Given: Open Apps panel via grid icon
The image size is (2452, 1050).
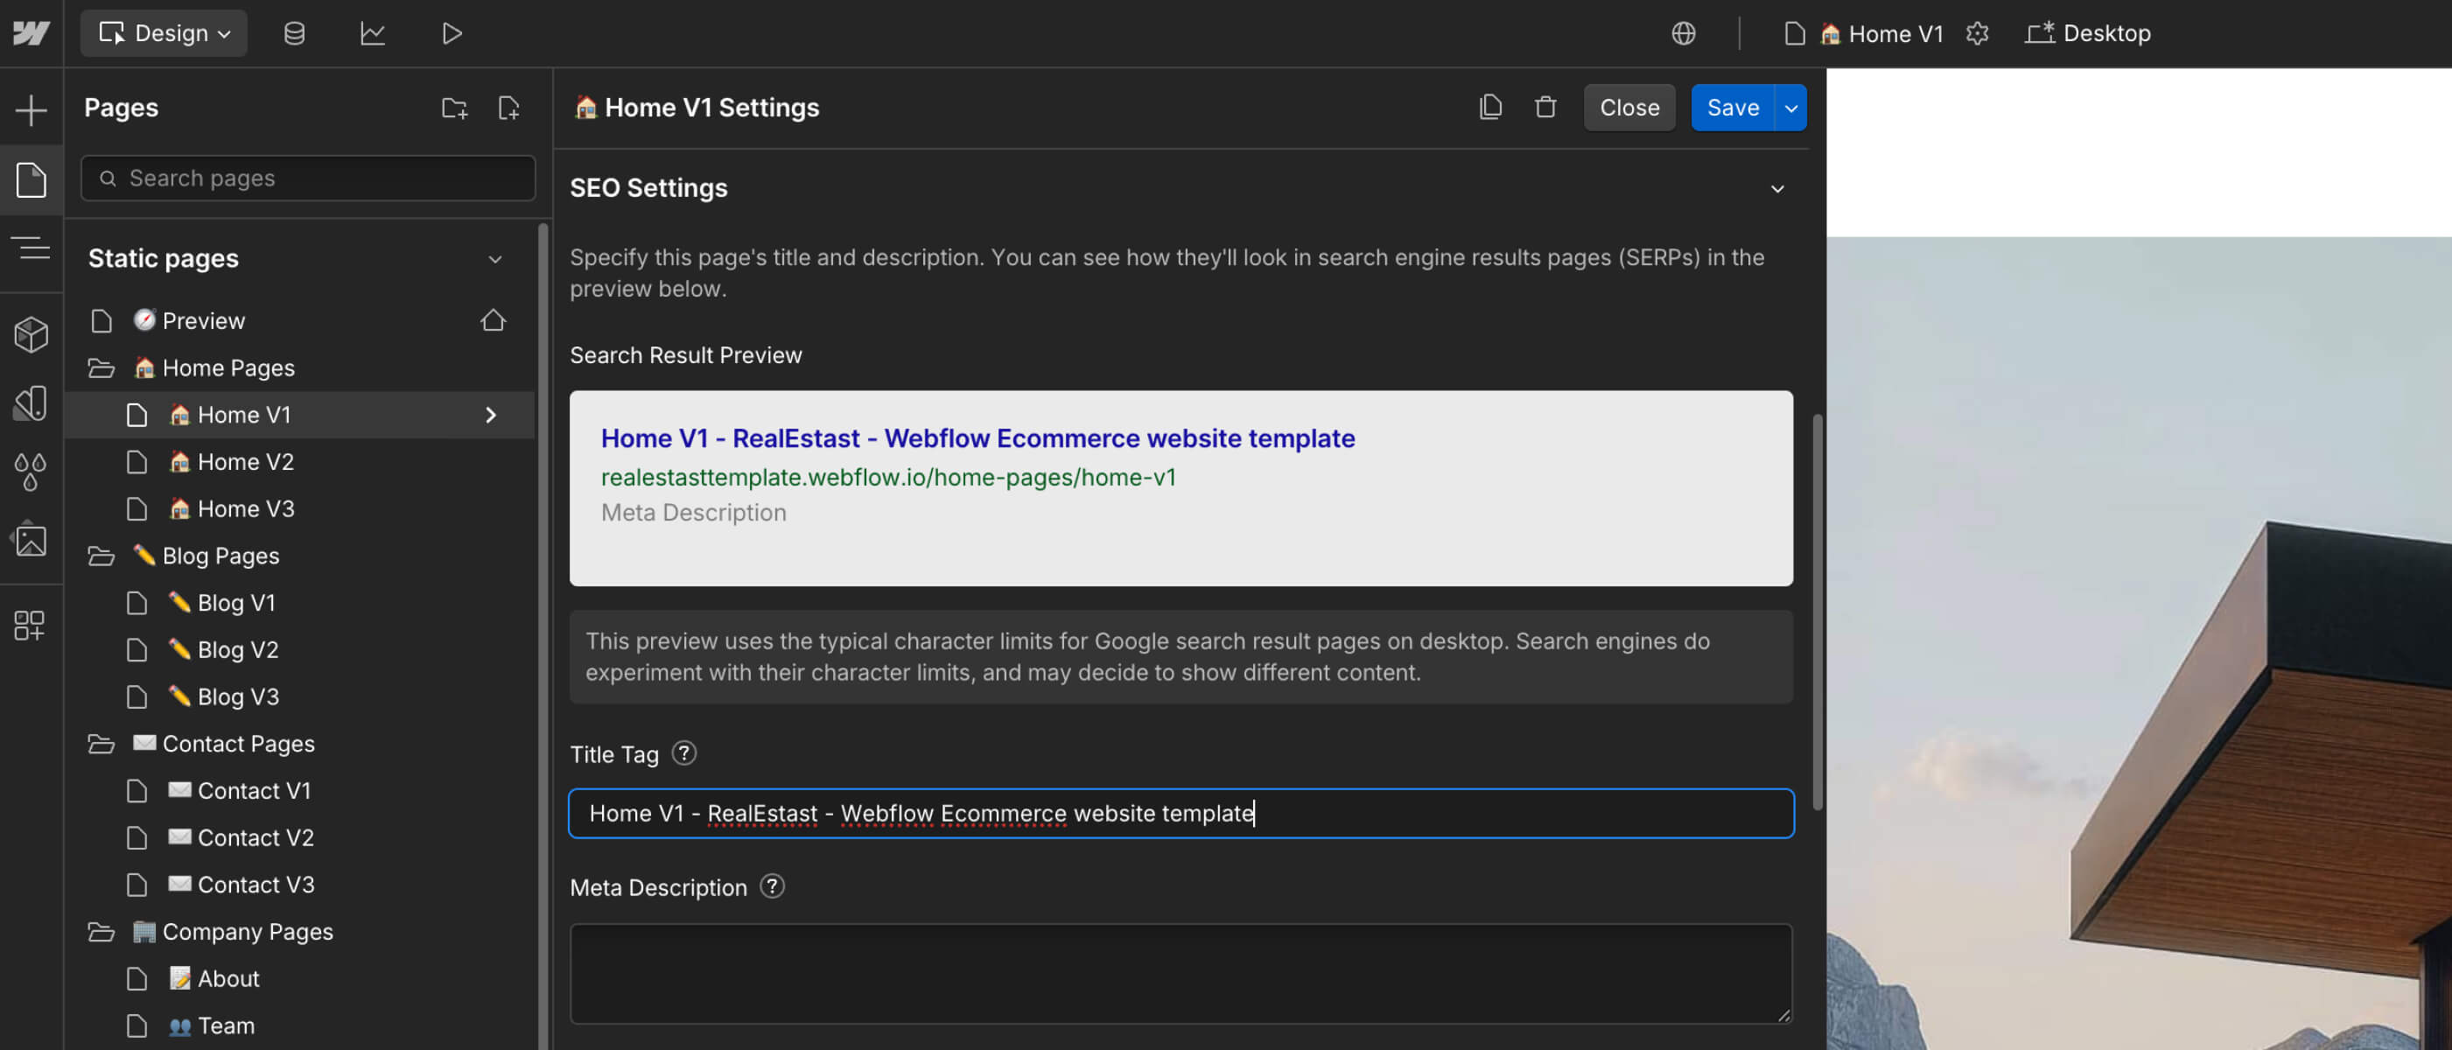Looking at the screenshot, I should (32, 626).
